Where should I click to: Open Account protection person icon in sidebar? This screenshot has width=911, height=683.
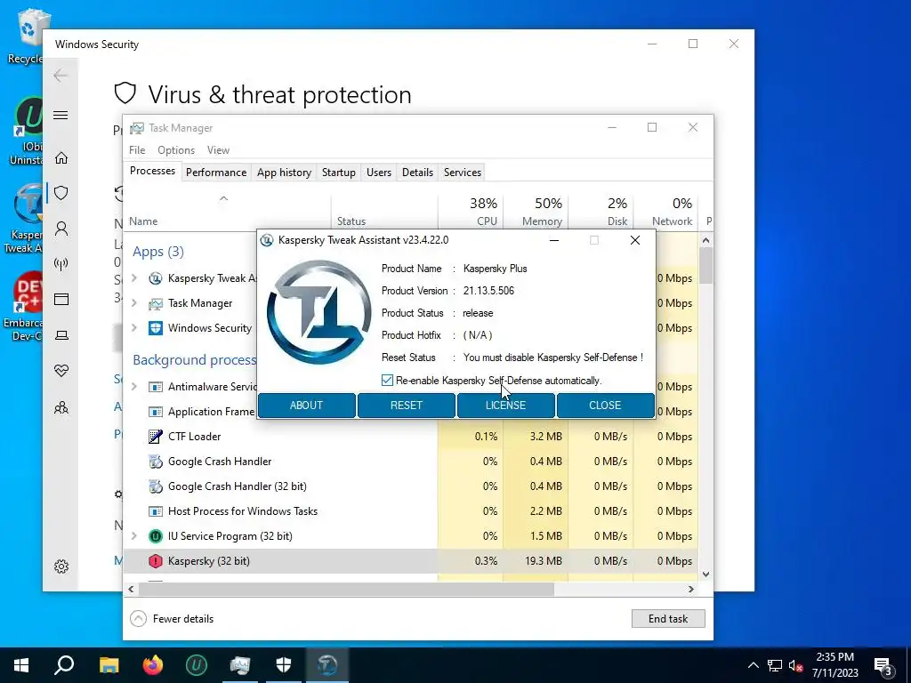point(61,229)
